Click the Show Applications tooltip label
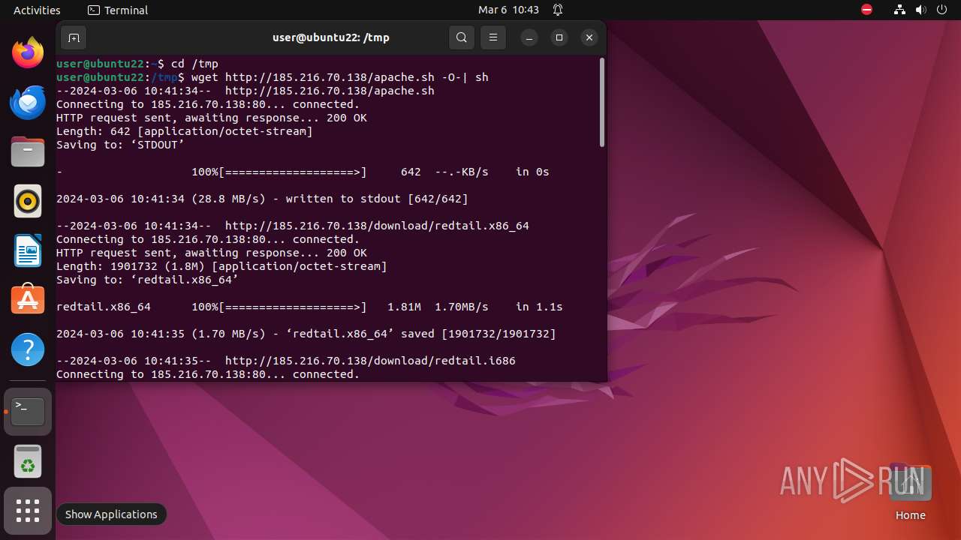Image resolution: width=961 pixels, height=540 pixels. [x=111, y=514]
